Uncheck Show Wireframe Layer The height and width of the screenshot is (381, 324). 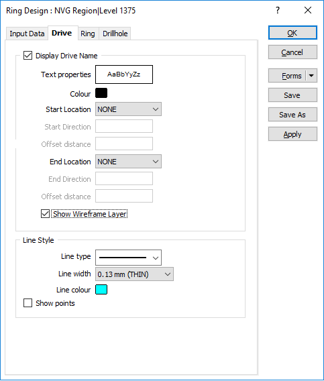coord(45,214)
